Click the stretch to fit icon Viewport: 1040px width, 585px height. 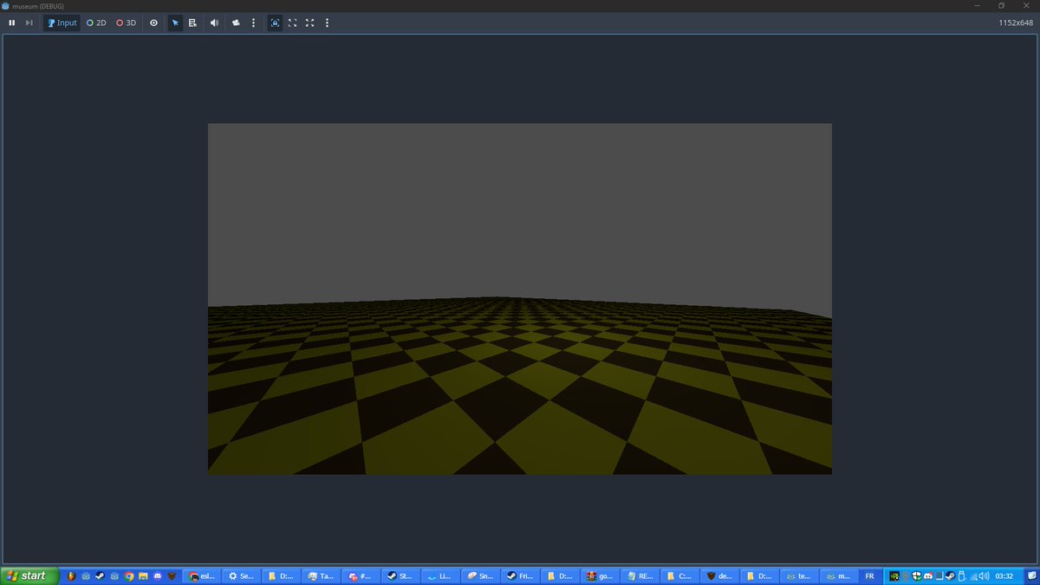[x=309, y=23]
